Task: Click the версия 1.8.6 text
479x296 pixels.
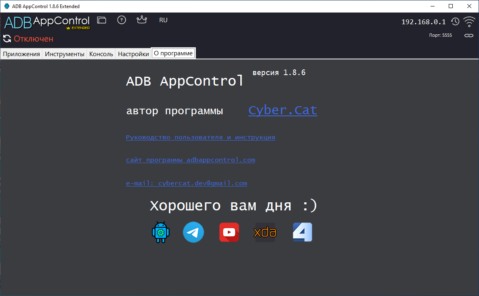Action: 279,73
